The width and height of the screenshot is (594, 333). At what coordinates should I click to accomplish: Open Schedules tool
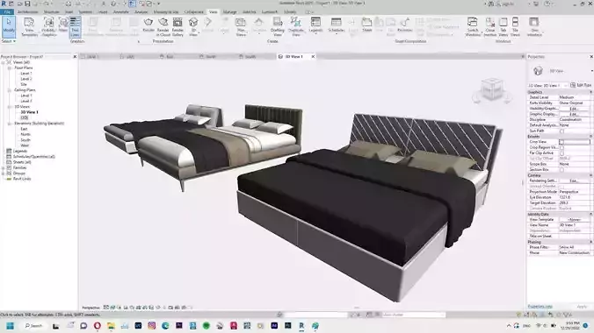click(x=336, y=25)
